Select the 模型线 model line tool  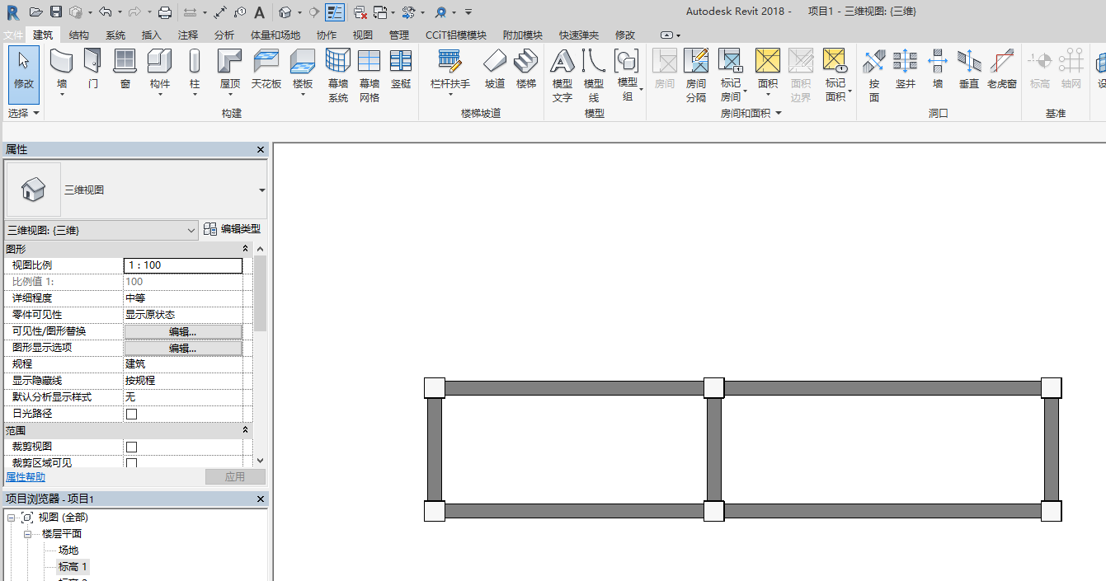click(593, 75)
